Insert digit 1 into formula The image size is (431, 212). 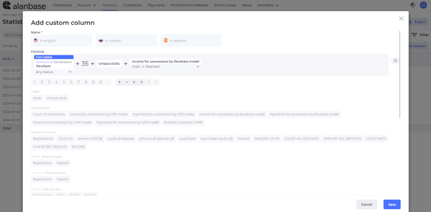(x=35, y=82)
